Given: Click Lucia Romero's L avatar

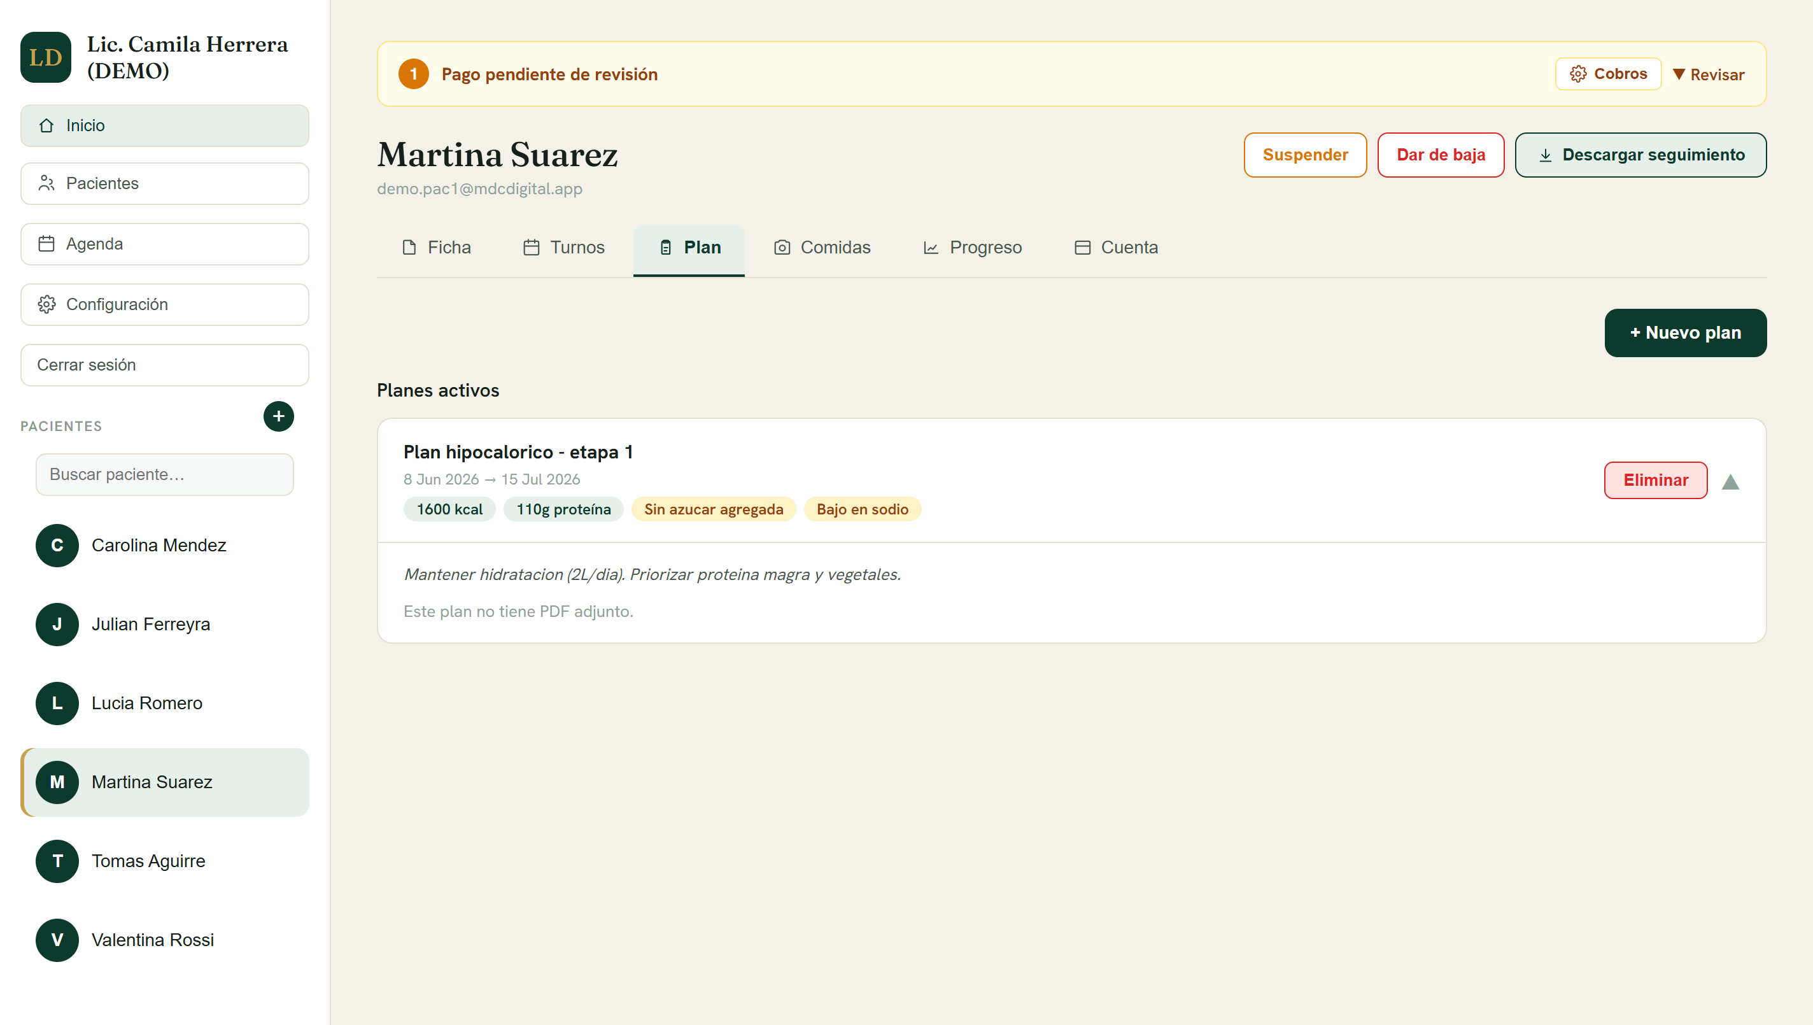Looking at the screenshot, I should [57, 703].
